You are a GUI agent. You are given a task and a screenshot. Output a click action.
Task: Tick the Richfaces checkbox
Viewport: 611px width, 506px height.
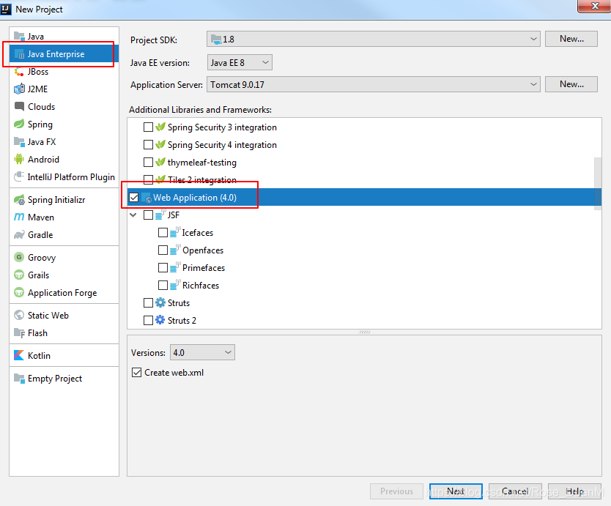(163, 285)
